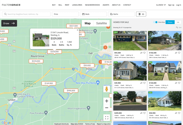This screenshot has width=183, height=125.
Task: Open the AGENTS page
Action: 106,5
